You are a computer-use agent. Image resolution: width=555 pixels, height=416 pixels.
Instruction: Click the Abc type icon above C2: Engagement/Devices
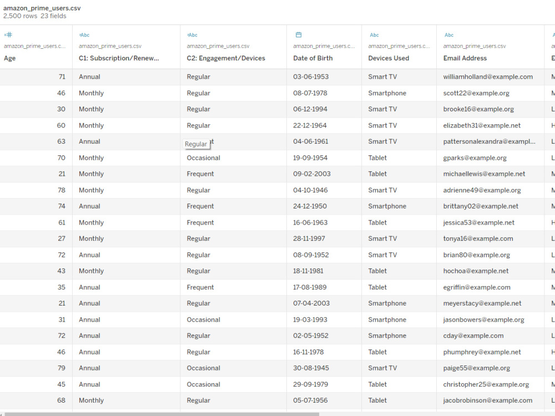192,35
